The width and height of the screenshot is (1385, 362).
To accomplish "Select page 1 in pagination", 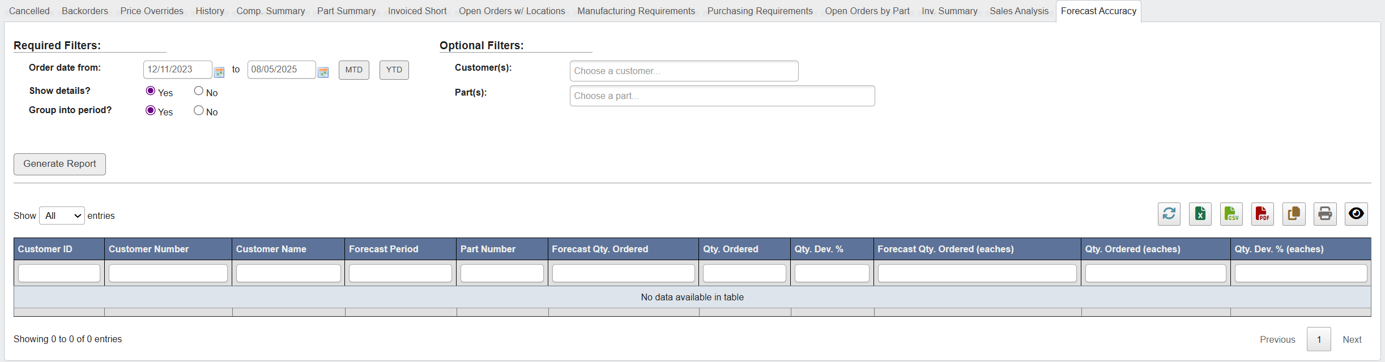I will point(1319,339).
